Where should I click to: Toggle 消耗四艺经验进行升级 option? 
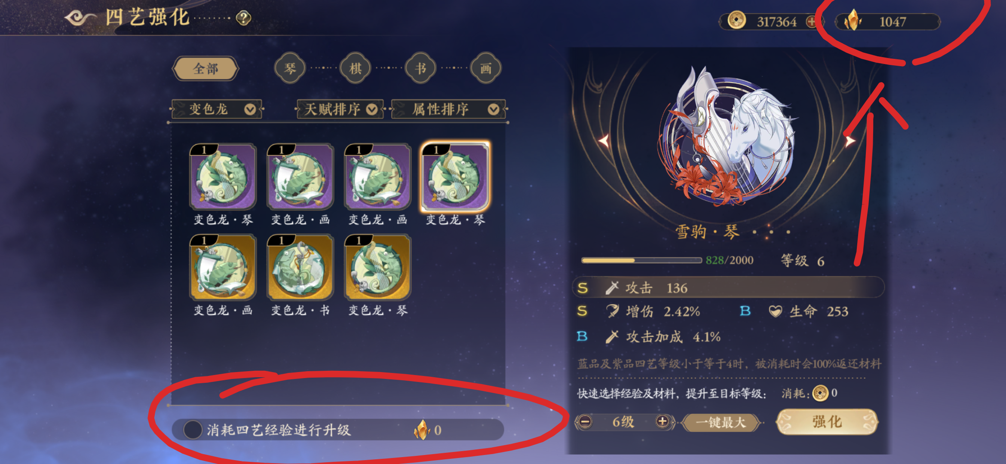coord(193,430)
